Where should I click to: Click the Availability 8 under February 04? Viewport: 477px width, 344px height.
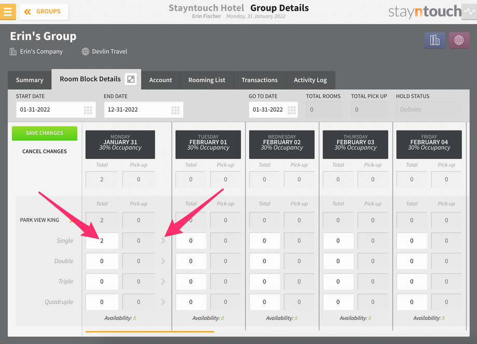[x=429, y=318]
